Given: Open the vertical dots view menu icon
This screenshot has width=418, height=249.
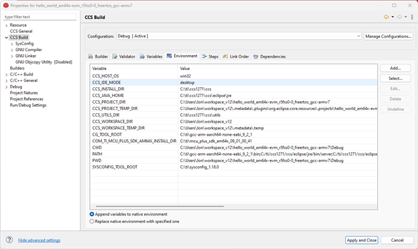Looking at the screenshot, I should (x=412, y=17).
